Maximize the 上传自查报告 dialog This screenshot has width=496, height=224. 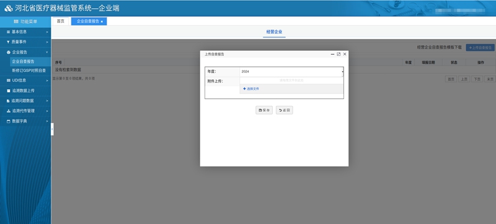tap(339, 54)
